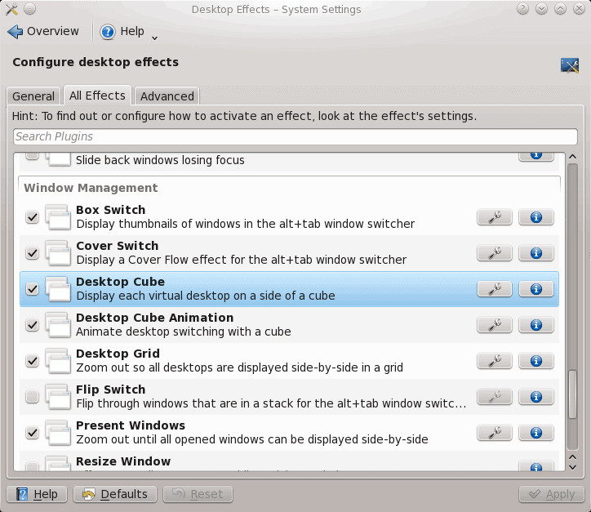Click the Search Plugins field

(x=295, y=136)
